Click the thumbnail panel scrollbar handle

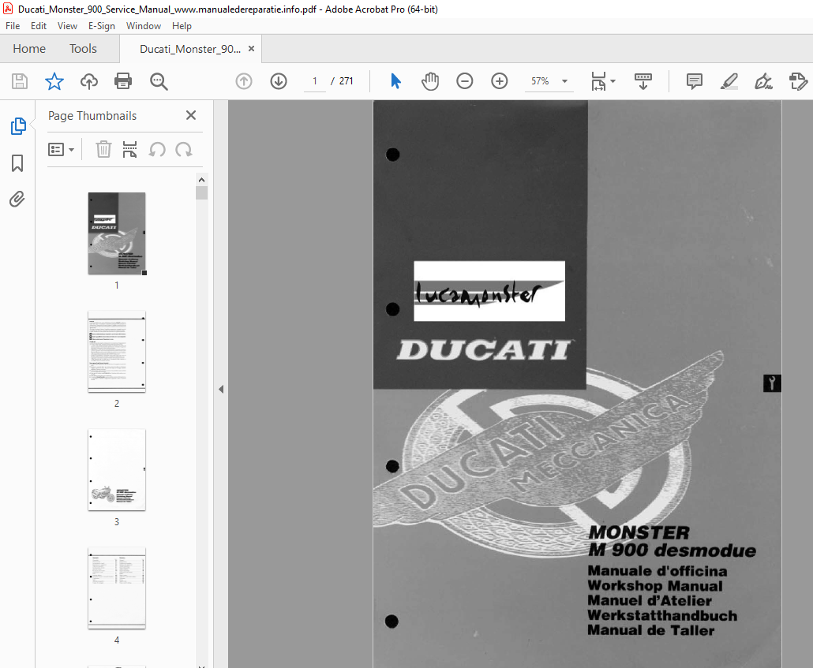pyautogui.click(x=202, y=192)
